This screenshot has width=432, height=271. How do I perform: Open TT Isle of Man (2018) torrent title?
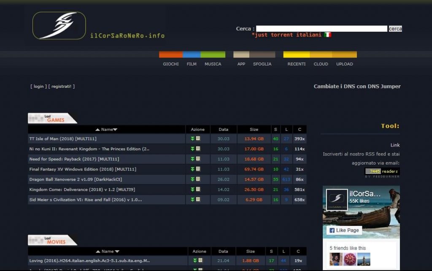[x=63, y=139]
